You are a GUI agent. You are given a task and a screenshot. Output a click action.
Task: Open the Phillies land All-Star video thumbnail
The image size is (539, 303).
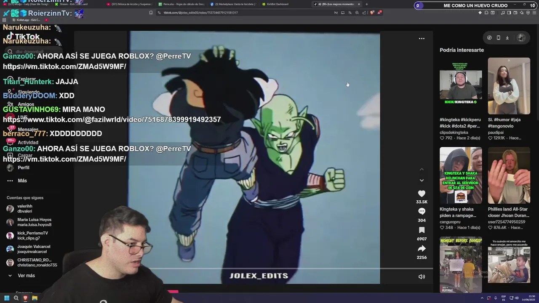[x=509, y=175]
